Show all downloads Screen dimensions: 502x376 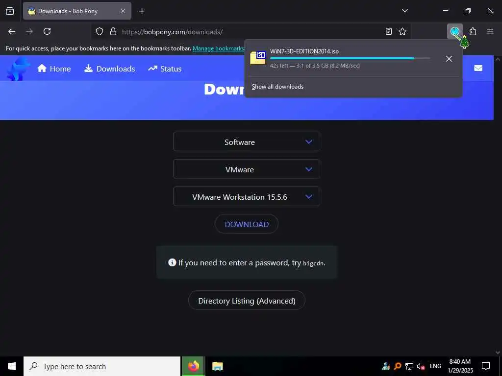tap(277, 87)
